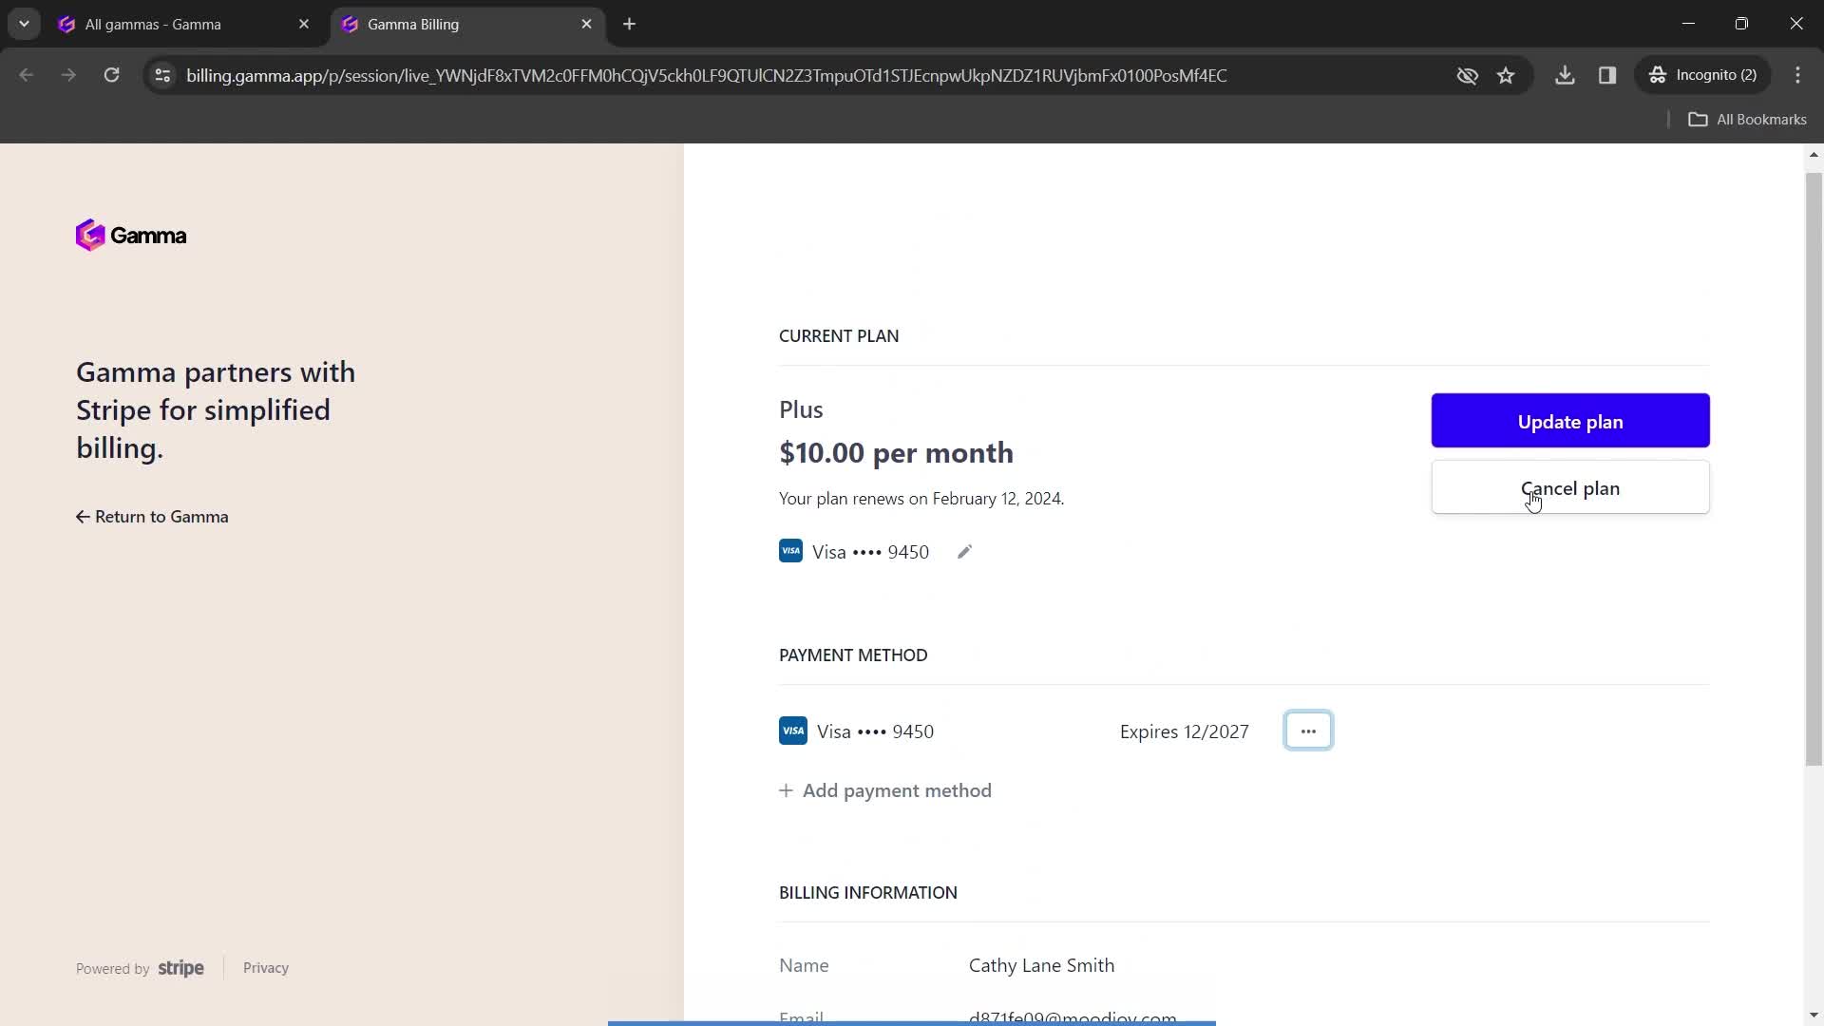Restore down the browser window
The width and height of the screenshot is (1824, 1026).
pyautogui.click(x=1741, y=24)
